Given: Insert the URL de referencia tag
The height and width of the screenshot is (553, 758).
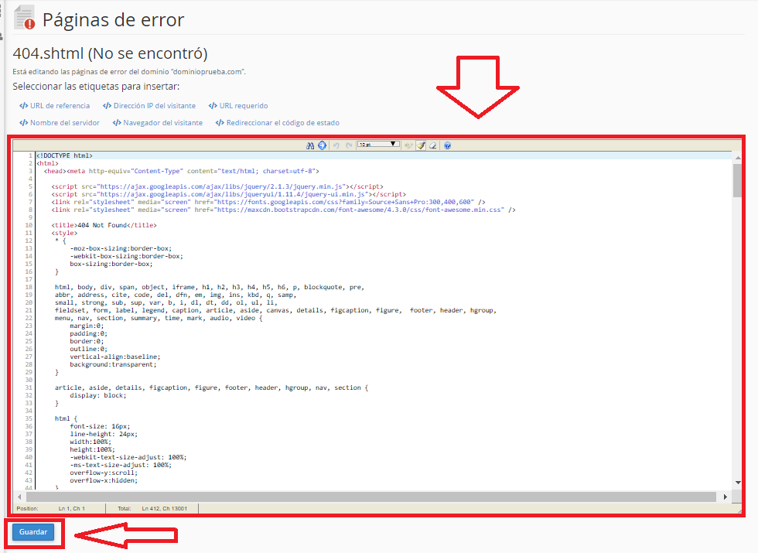Looking at the screenshot, I should (55, 106).
